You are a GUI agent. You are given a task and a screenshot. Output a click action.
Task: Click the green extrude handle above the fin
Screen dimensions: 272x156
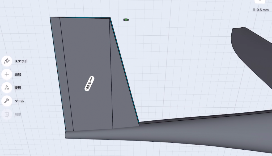[126, 20]
